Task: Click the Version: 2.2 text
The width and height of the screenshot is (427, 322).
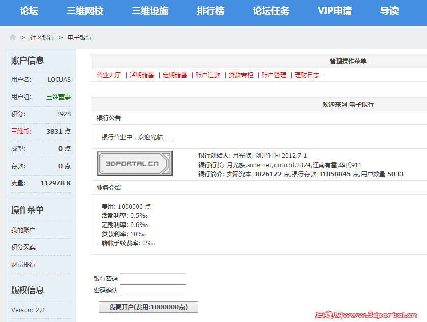Action: tap(28, 310)
